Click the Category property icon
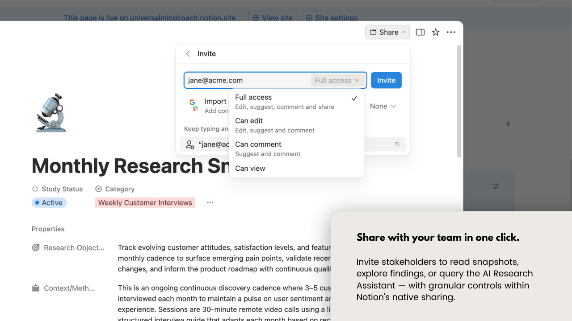 click(x=98, y=189)
